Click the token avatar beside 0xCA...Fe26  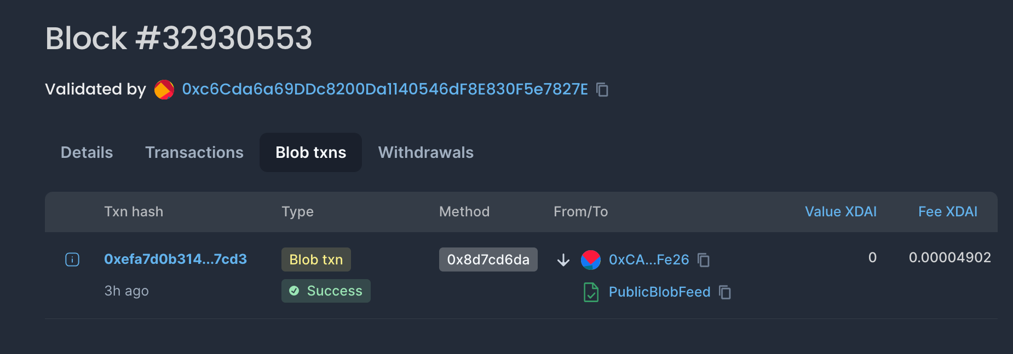pos(592,260)
